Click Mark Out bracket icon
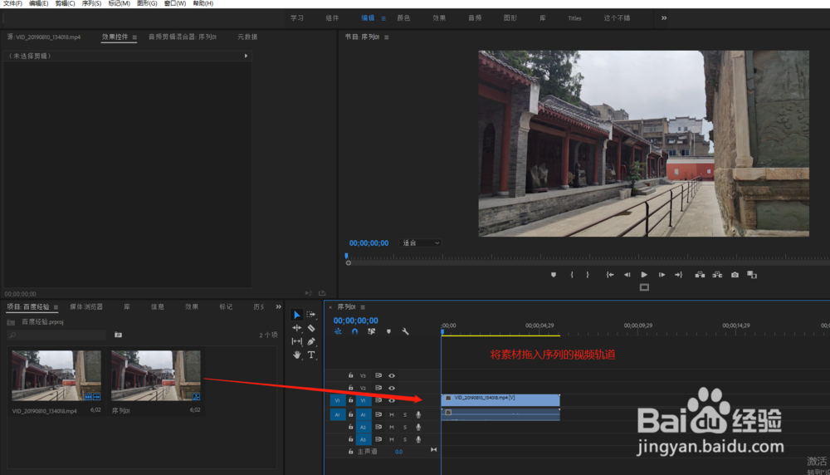Screen dimensions: 830x475 click(588, 275)
